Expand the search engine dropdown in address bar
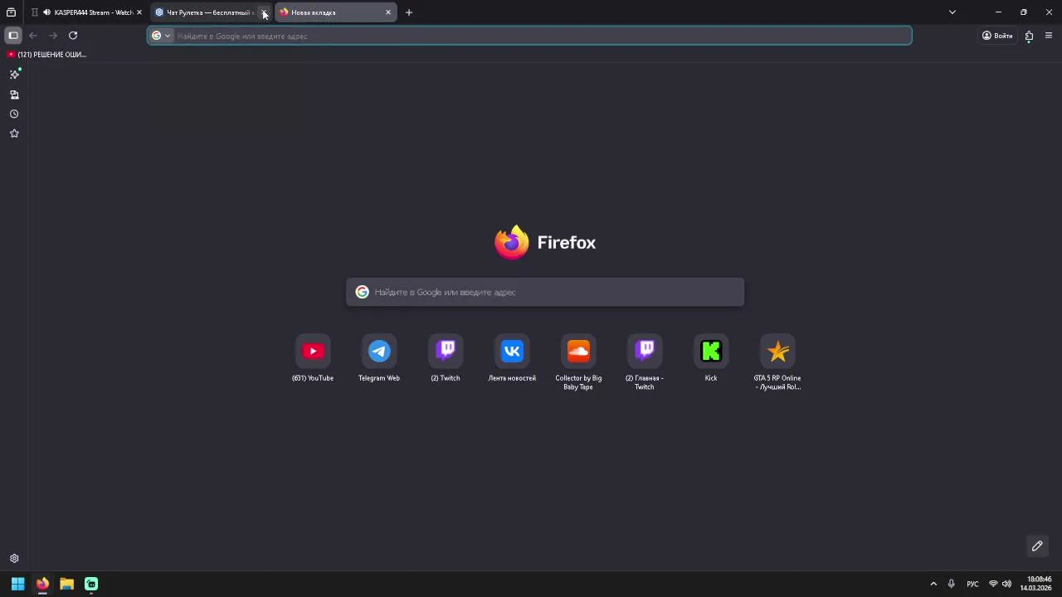The height and width of the screenshot is (597, 1062). click(x=161, y=36)
